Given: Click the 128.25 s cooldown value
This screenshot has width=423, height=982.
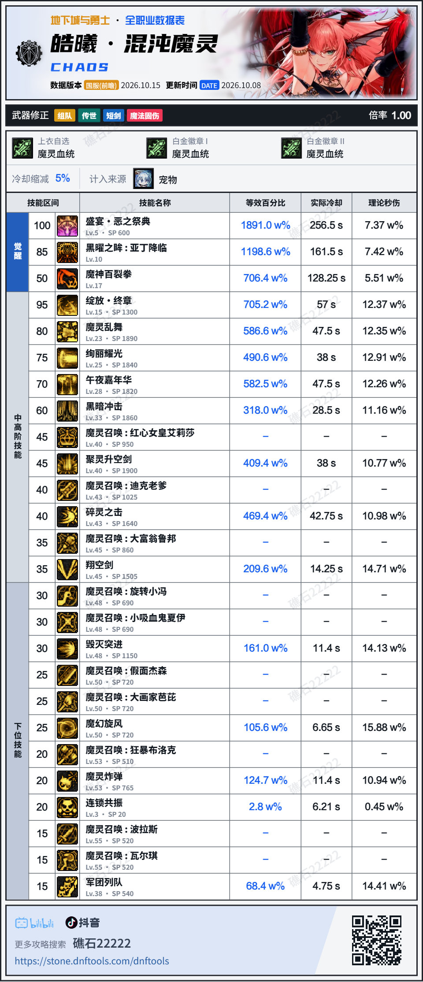Looking at the screenshot, I should [x=327, y=278].
